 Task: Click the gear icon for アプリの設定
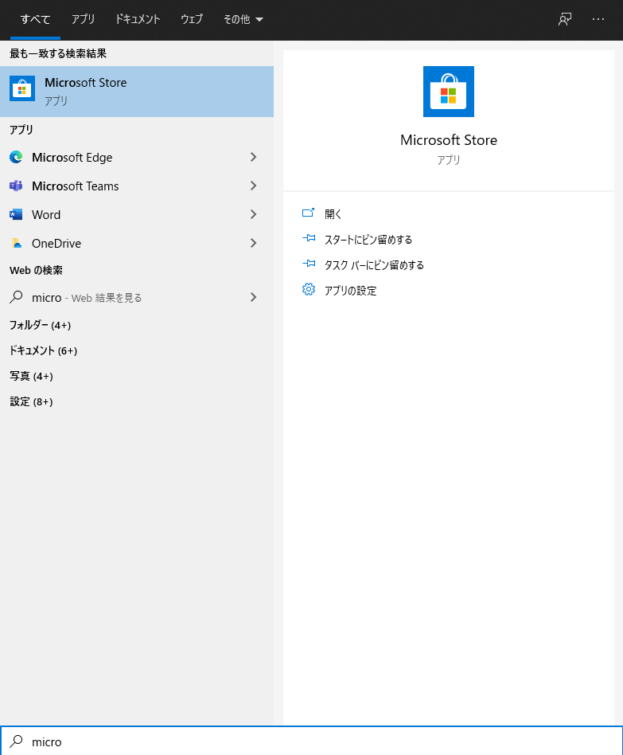[x=309, y=289]
